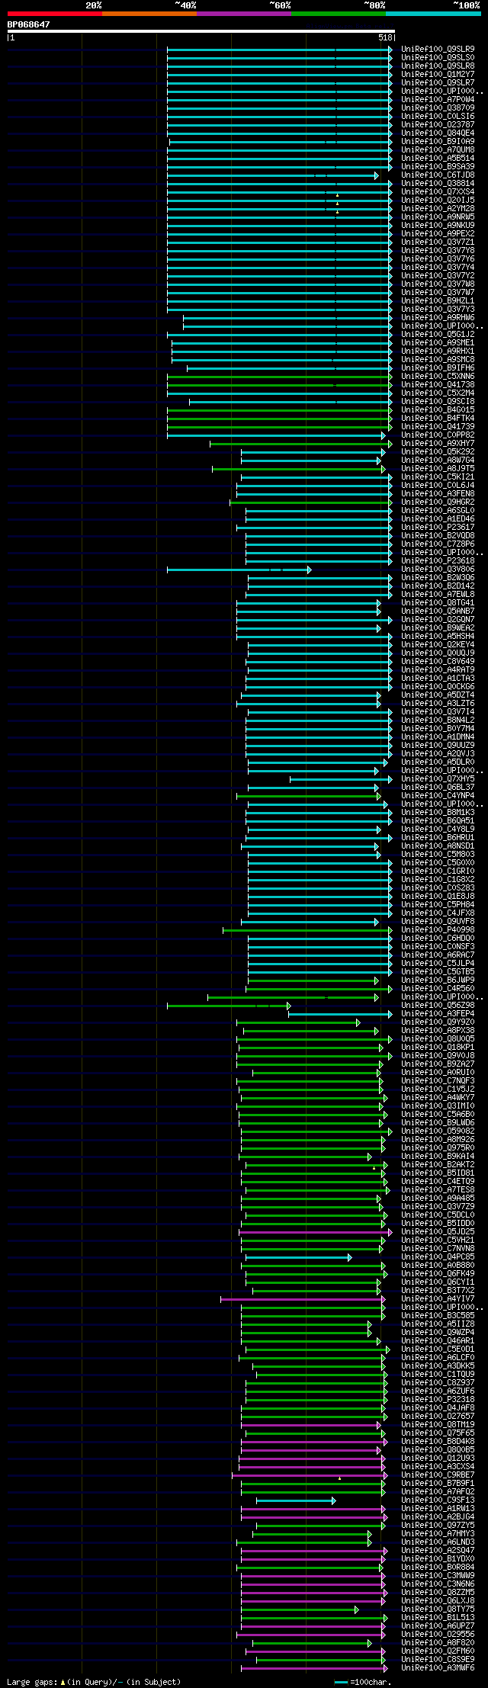Image resolution: width=488 pixels, height=1688 pixels.
Task: Select hit label UniRef100_B8N4L2
Action: point(438,720)
